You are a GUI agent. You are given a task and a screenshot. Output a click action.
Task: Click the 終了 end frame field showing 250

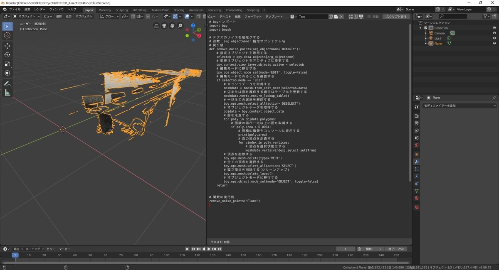coord(395,249)
